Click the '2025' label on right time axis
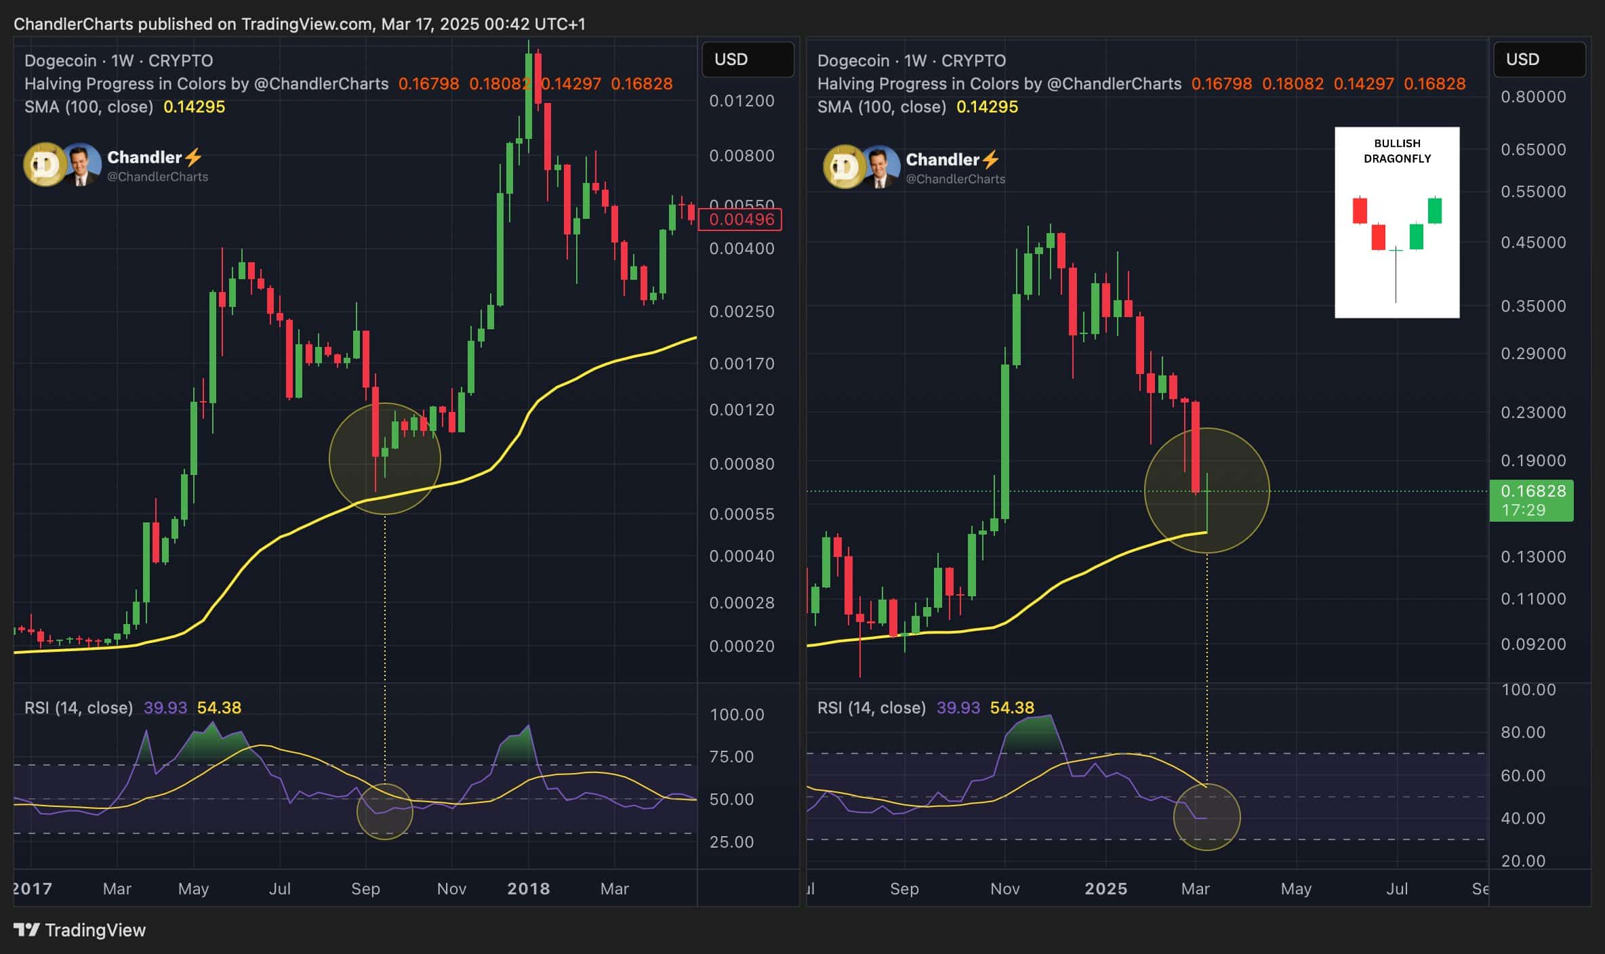 [x=1106, y=889]
